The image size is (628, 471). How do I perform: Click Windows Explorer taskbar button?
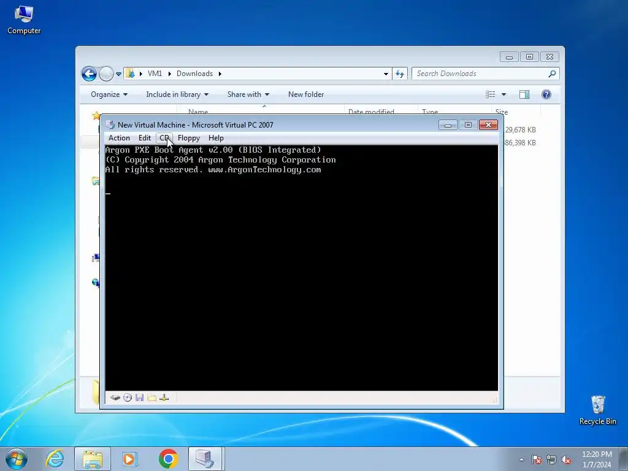pos(93,459)
